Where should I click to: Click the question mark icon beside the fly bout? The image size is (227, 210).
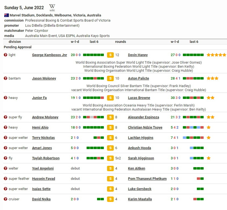[x=5, y=158]
